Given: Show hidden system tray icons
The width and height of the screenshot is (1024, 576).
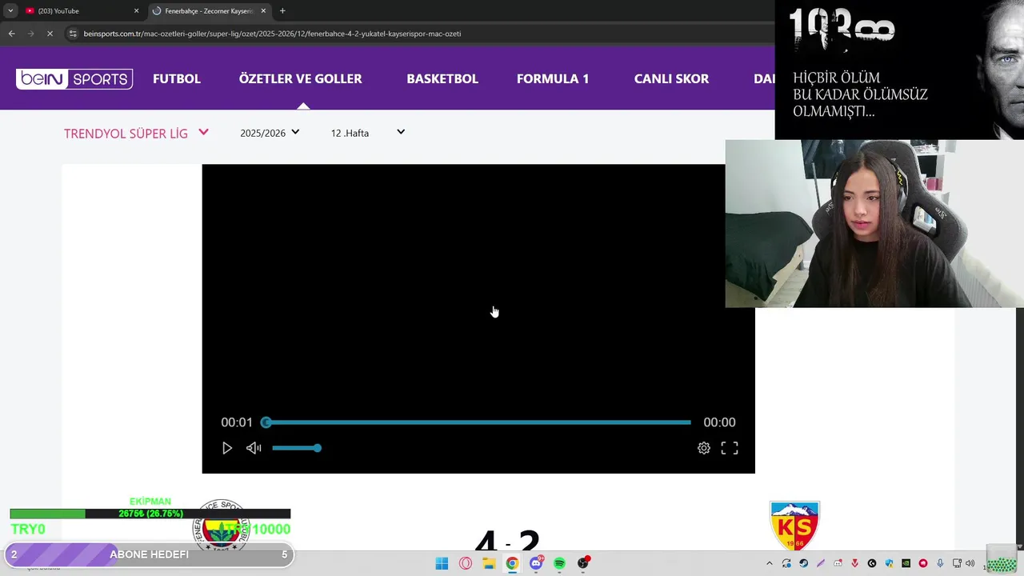Looking at the screenshot, I should click(x=770, y=563).
